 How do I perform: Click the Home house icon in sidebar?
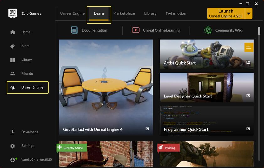[13, 32]
